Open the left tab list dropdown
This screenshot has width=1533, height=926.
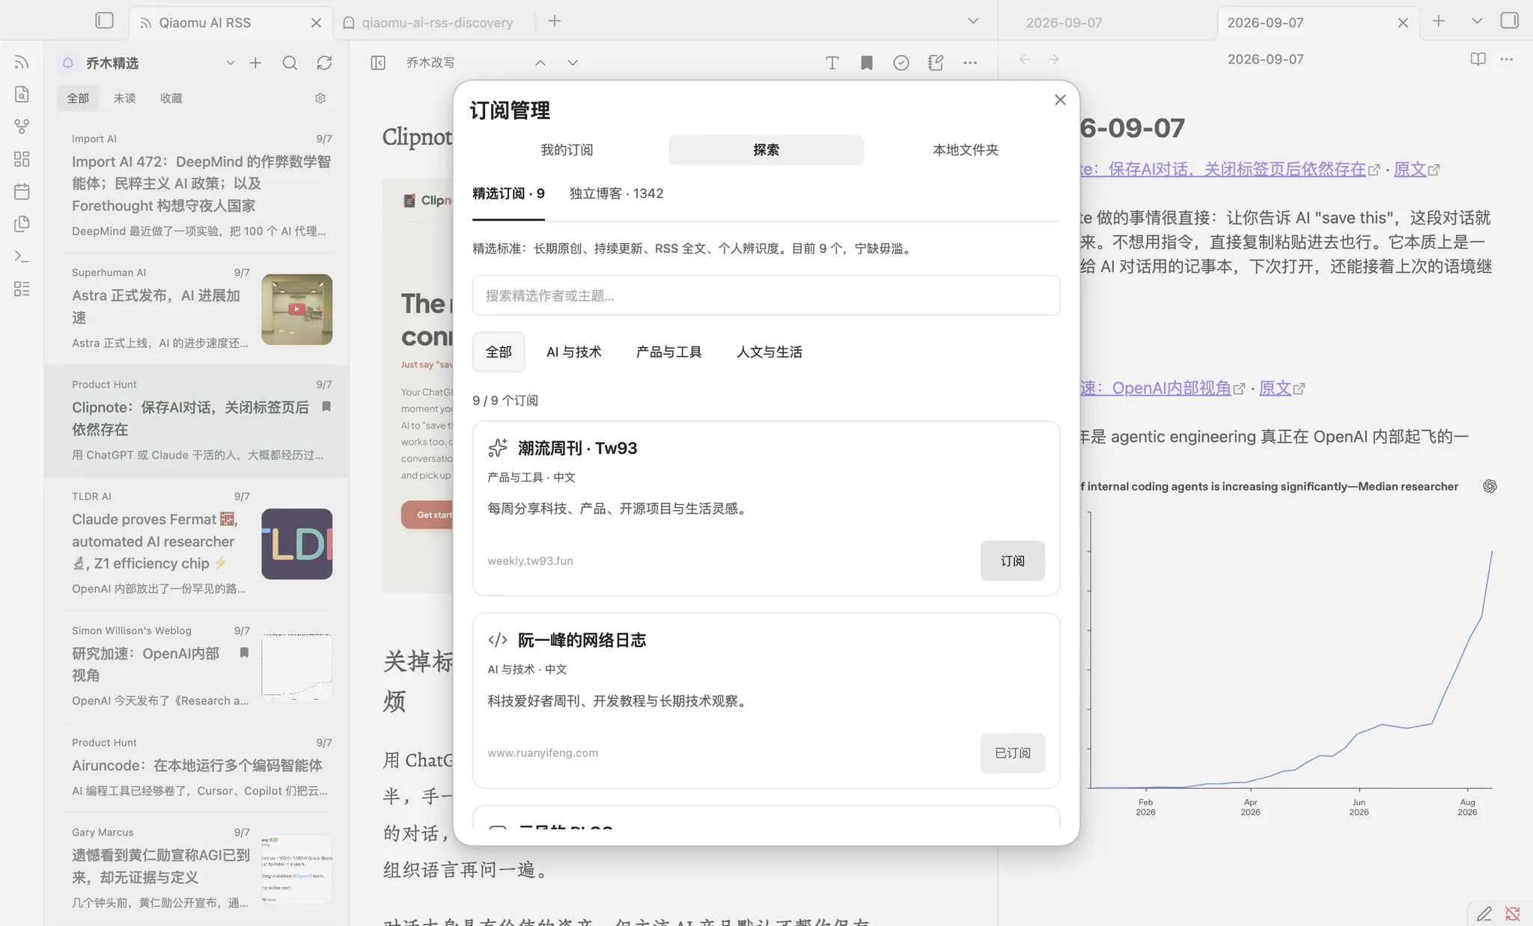pos(973,21)
